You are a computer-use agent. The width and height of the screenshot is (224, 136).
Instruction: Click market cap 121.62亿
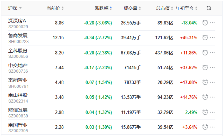click(x=164, y=38)
